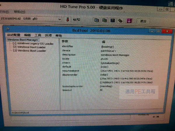Click the timeout value 30
This screenshot has width=175, height=131.
tap(101, 90)
